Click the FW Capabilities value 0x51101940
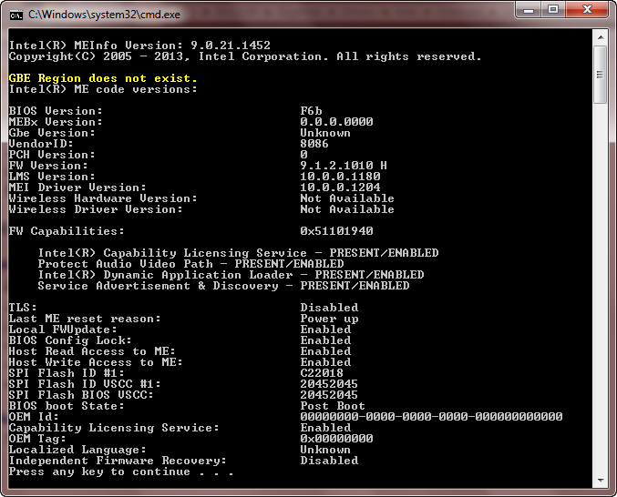This screenshot has width=617, height=497. 336,231
